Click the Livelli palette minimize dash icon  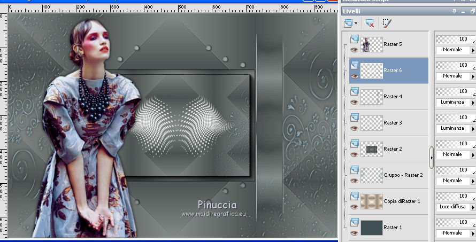[463, 12]
